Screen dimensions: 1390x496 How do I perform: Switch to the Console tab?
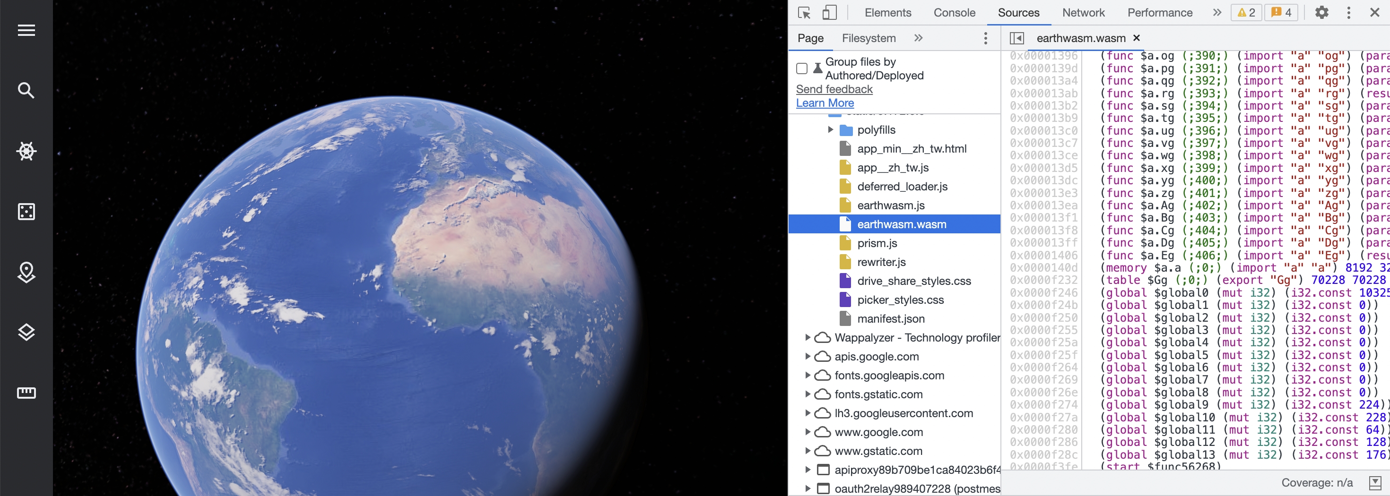pyautogui.click(x=954, y=12)
